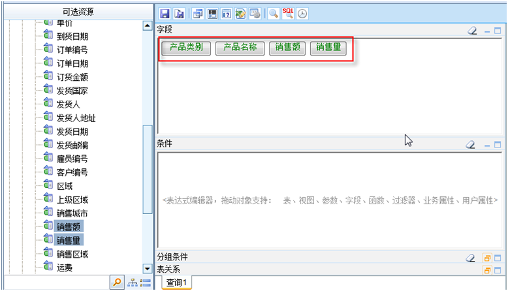
Task: Click inside the 条件 expression editor area
Action: click(x=330, y=200)
